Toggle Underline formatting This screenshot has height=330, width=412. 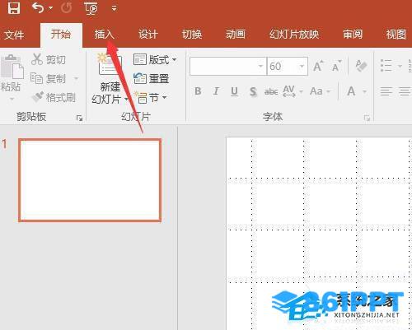[x=234, y=91]
